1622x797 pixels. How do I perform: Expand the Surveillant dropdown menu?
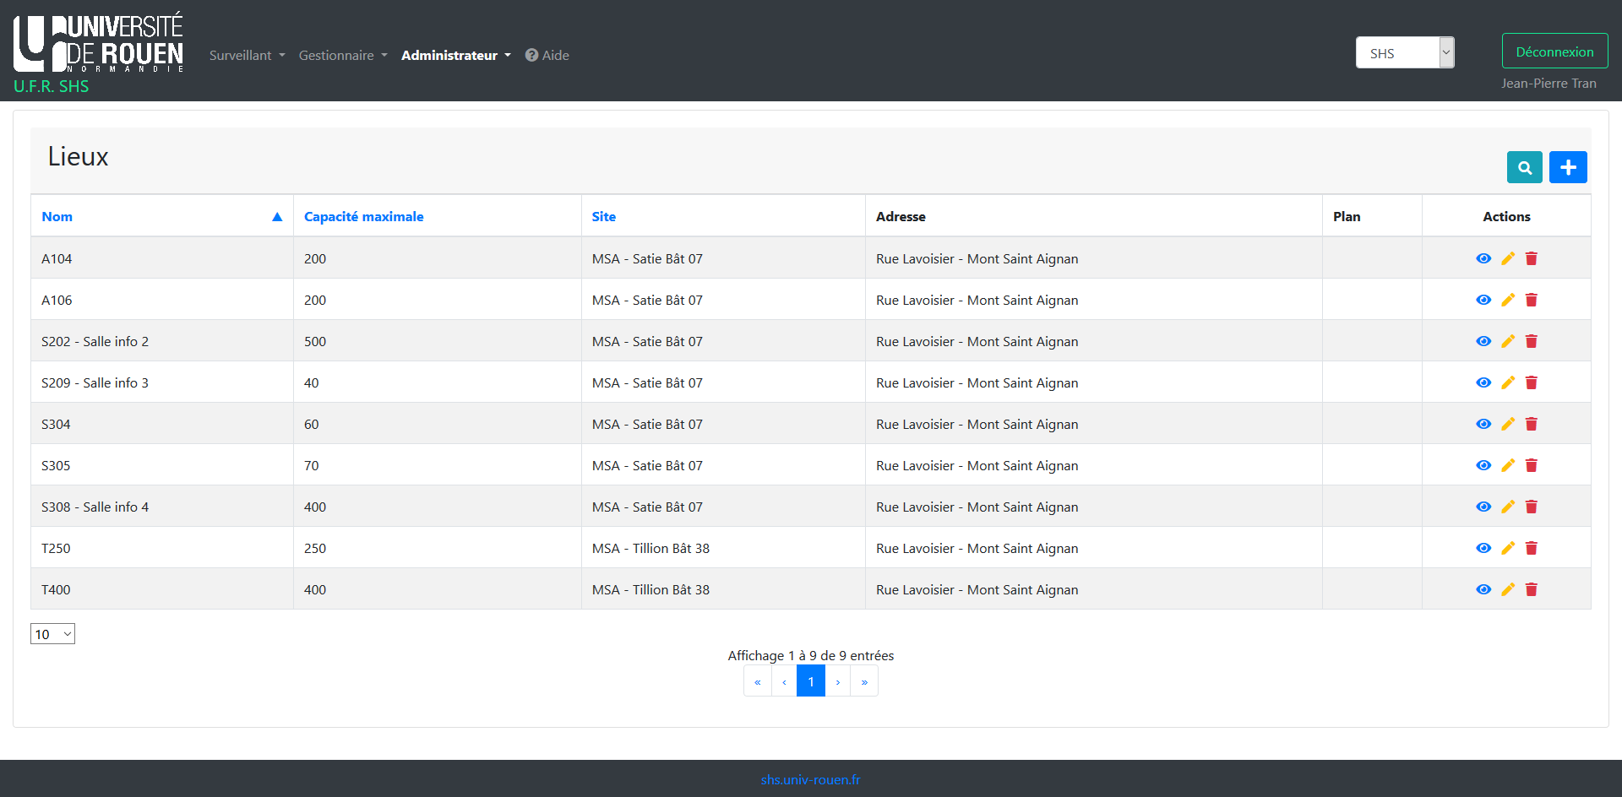(247, 55)
